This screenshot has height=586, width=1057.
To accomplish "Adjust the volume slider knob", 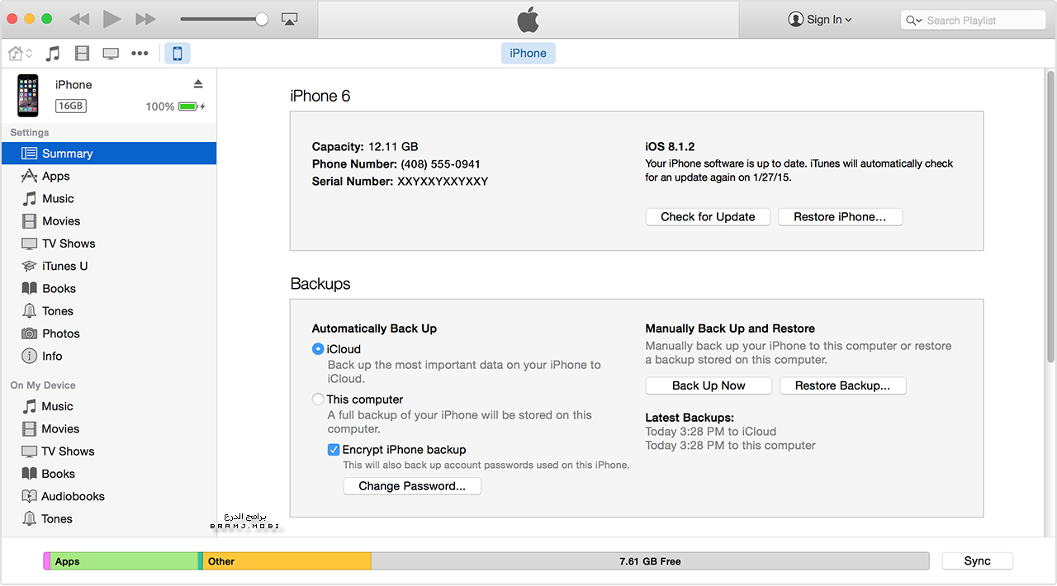I will coord(262,19).
